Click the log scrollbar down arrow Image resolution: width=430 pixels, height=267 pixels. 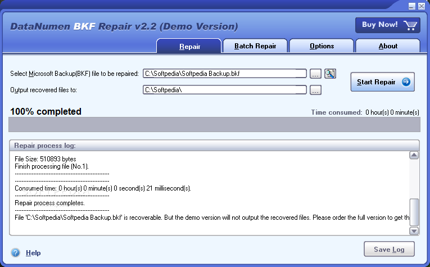pos(414,231)
